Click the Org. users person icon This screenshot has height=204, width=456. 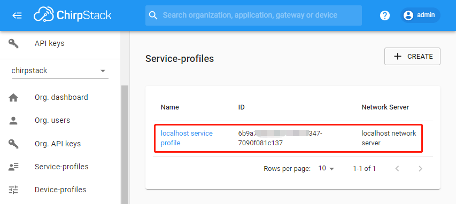pyautogui.click(x=13, y=121)
